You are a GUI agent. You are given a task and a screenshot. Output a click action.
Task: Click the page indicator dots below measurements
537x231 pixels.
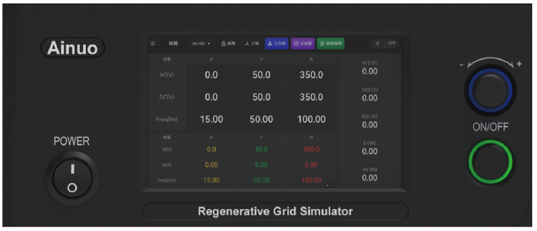tap(330, 186)
